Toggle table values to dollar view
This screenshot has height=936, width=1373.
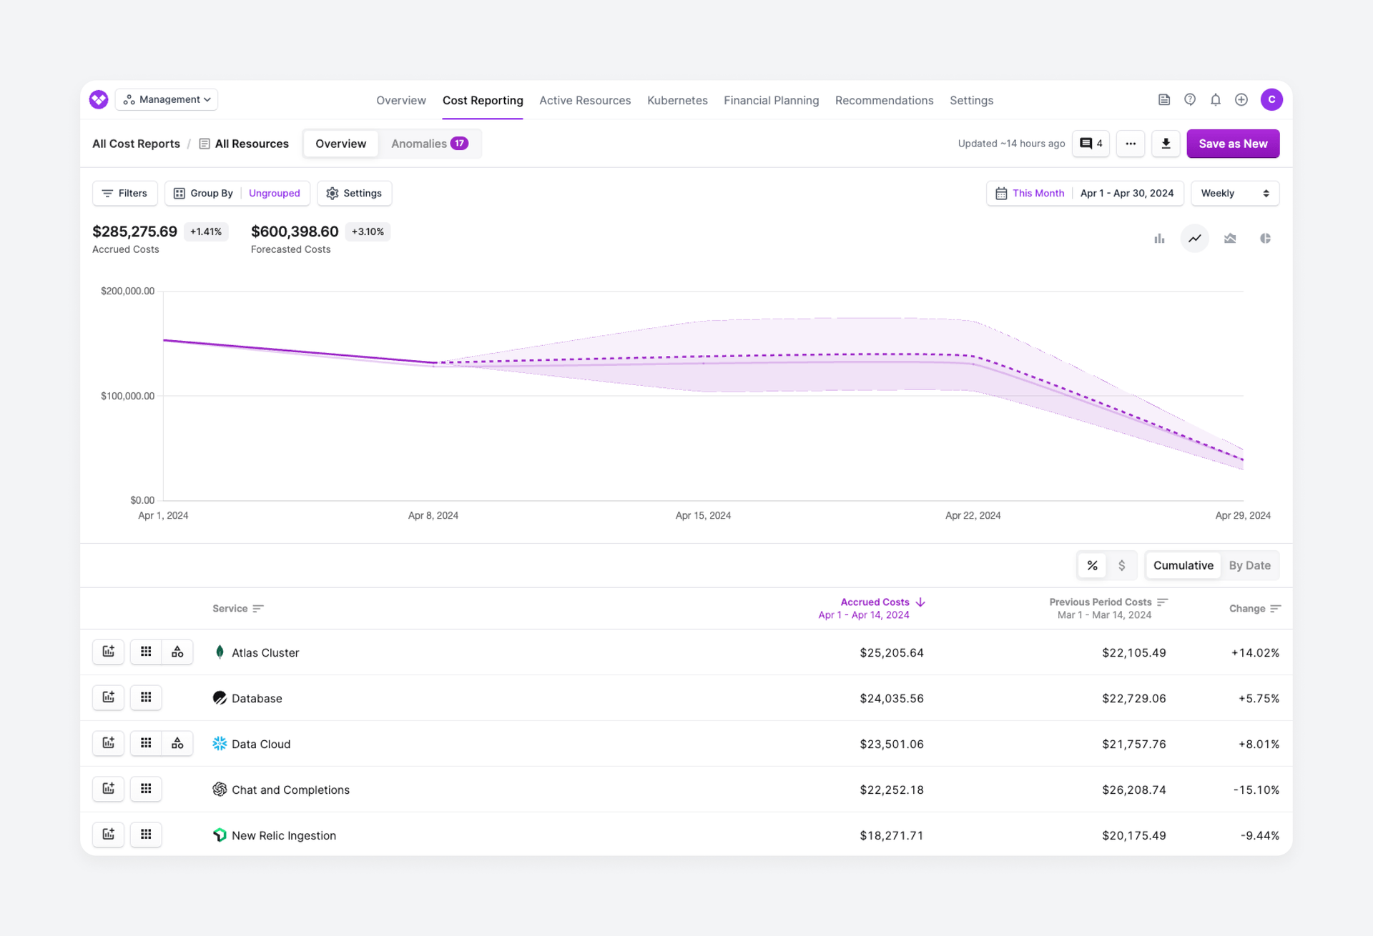(x=1121, y=565)
